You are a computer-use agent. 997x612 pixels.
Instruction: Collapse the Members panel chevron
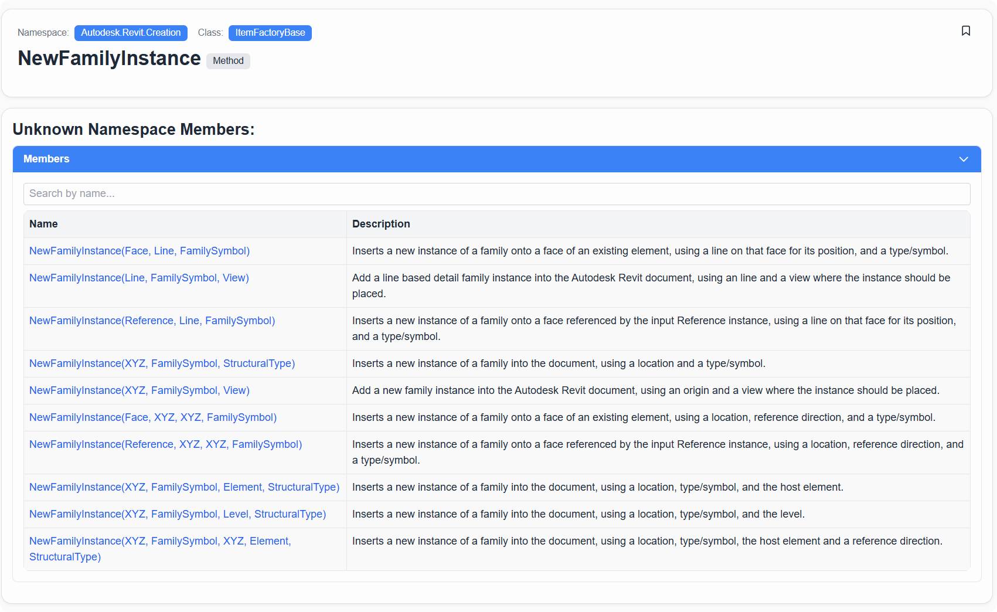point(964,159)
